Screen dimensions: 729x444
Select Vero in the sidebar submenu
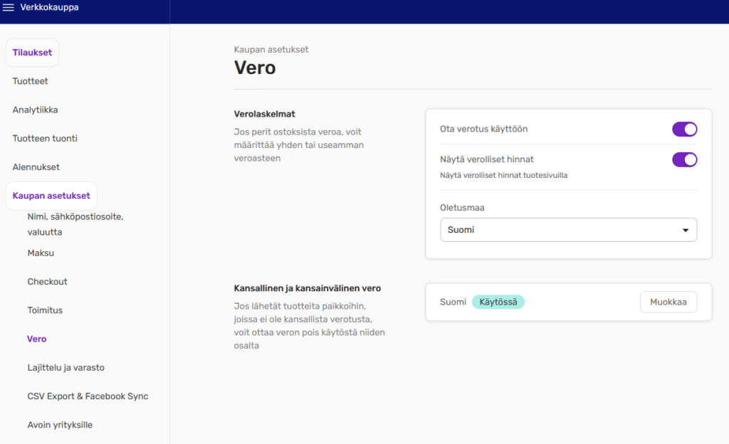[36, 339]
